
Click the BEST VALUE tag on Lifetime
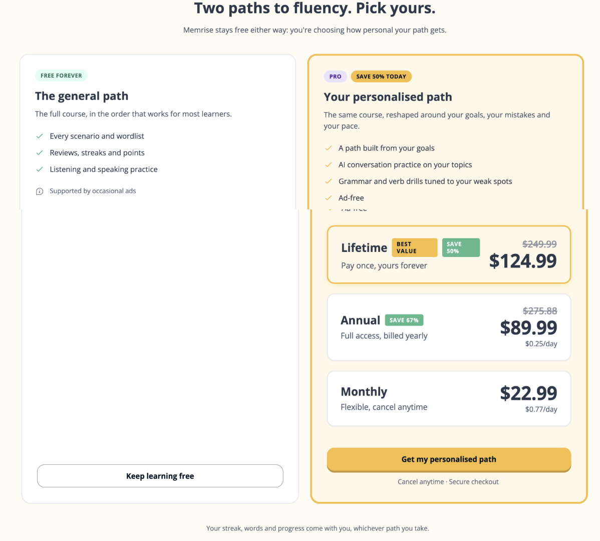(x=414, y=247)
